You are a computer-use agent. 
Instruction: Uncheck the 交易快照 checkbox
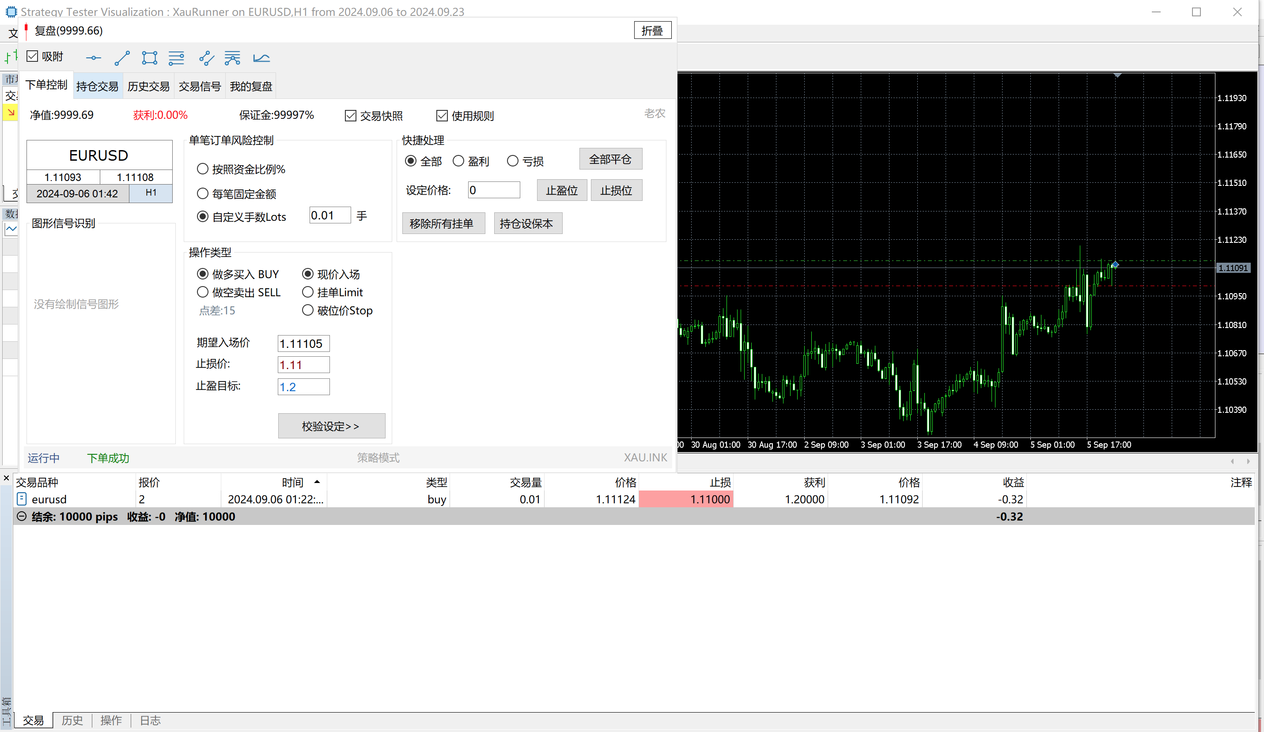pyautogui.click(x=351, y=116)
